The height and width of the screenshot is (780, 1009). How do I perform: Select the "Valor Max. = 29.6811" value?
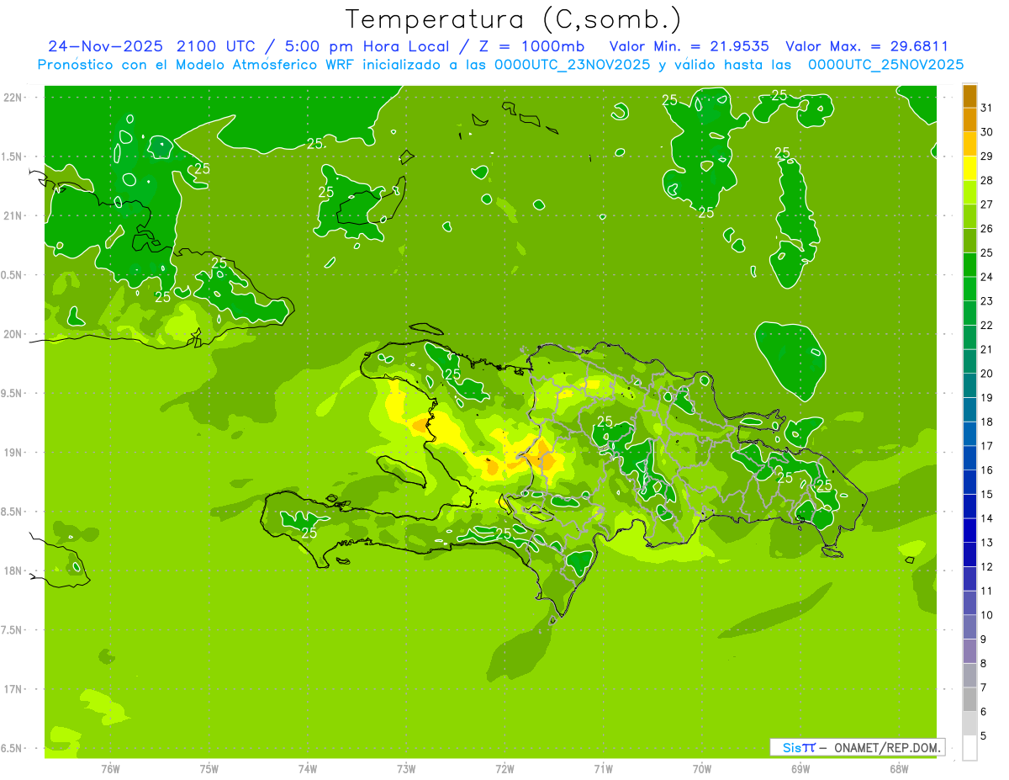coord(867,46)
